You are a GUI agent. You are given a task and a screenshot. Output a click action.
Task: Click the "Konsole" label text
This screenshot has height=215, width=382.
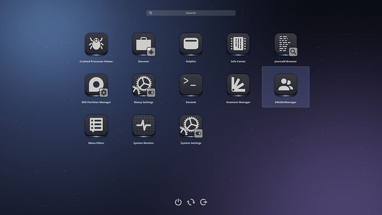tap(191, 102)
